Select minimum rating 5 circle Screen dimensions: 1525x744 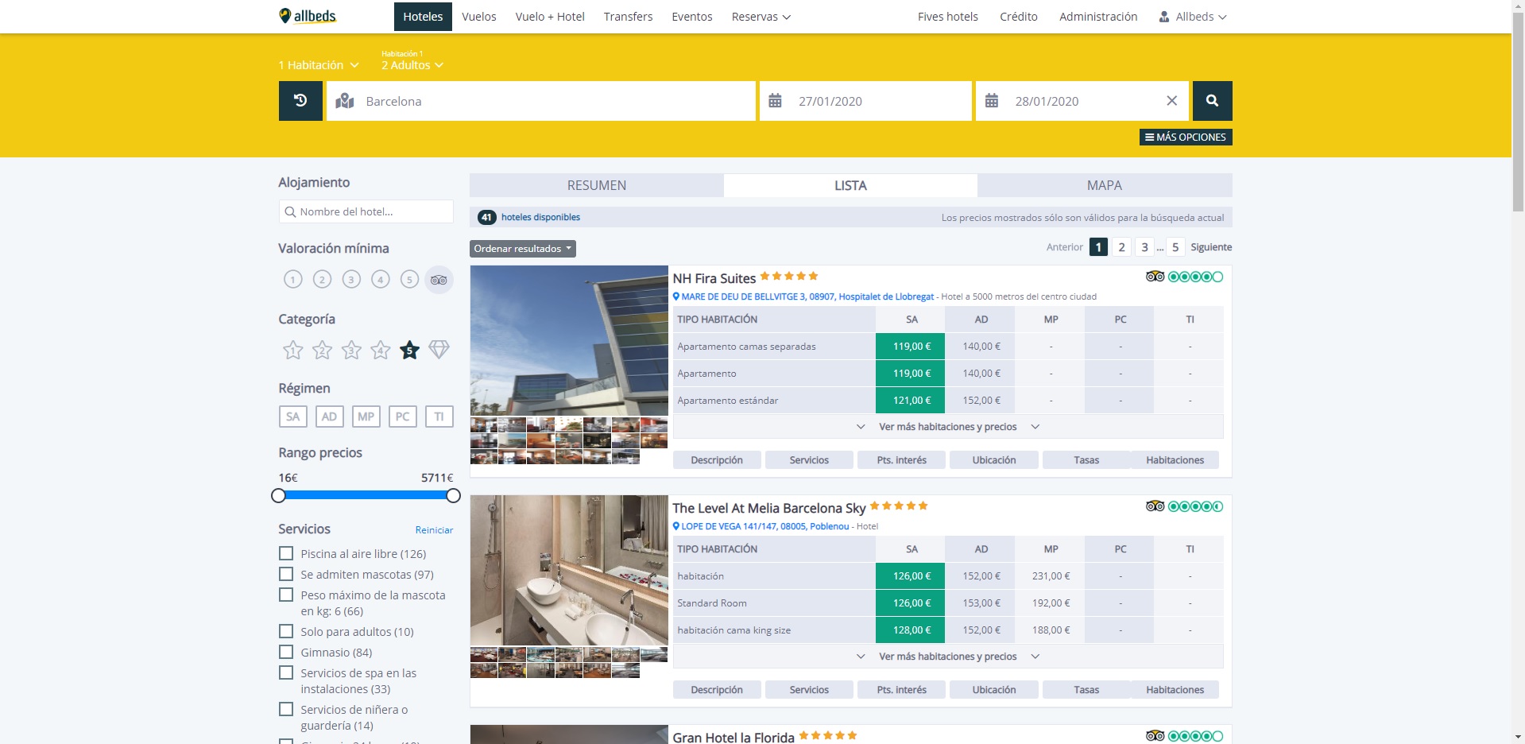click(x=409, y=280)
